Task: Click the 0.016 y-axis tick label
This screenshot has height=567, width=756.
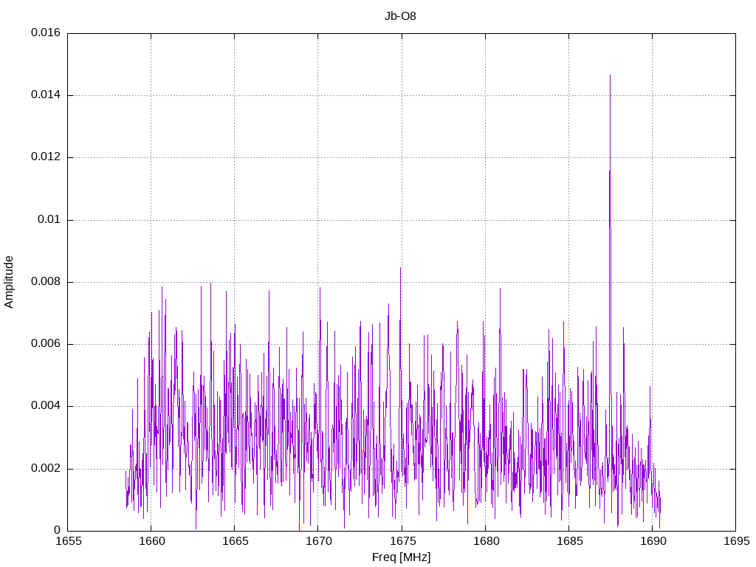Action: pos(46,32)
